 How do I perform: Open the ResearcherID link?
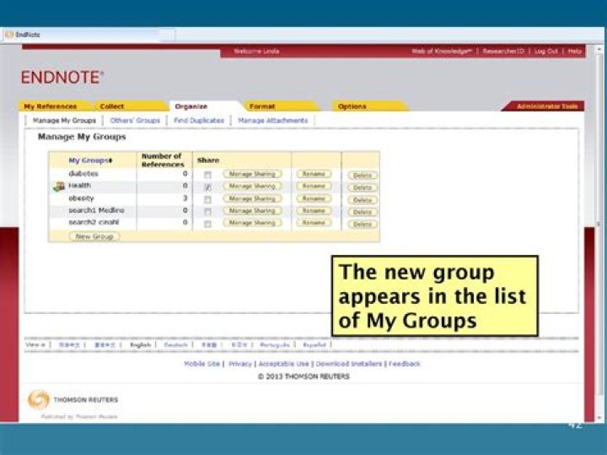(503, 51)
